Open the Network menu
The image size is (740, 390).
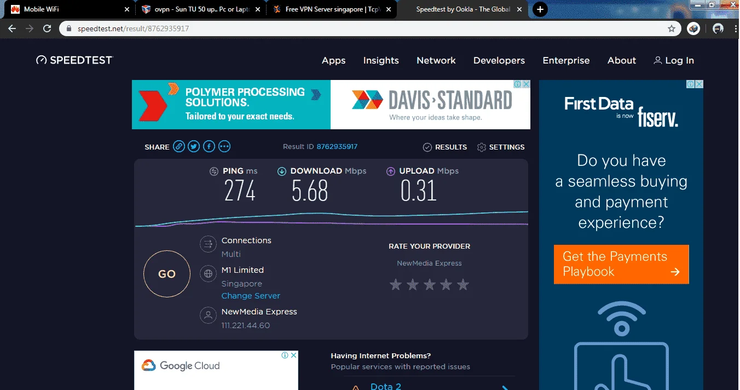(436, 60)
